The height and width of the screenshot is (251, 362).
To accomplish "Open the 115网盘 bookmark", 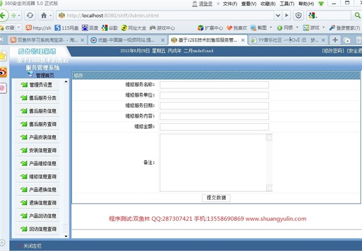I will pyautogui.click(x=66, y=28).
